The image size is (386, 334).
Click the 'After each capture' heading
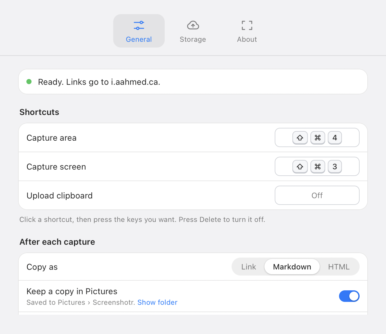click(x=57, y=242)
